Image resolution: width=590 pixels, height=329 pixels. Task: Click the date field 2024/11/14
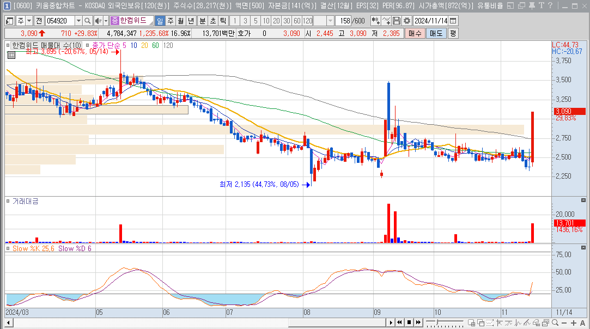pyautogui.click(x=431, y=21)
